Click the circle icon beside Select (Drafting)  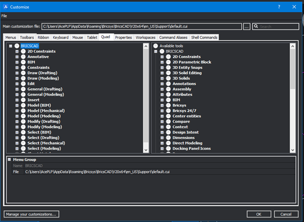(23, 138)
